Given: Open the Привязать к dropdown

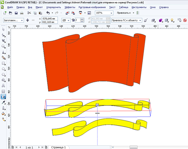Looking at the screenshot, I should pos(133,13).
